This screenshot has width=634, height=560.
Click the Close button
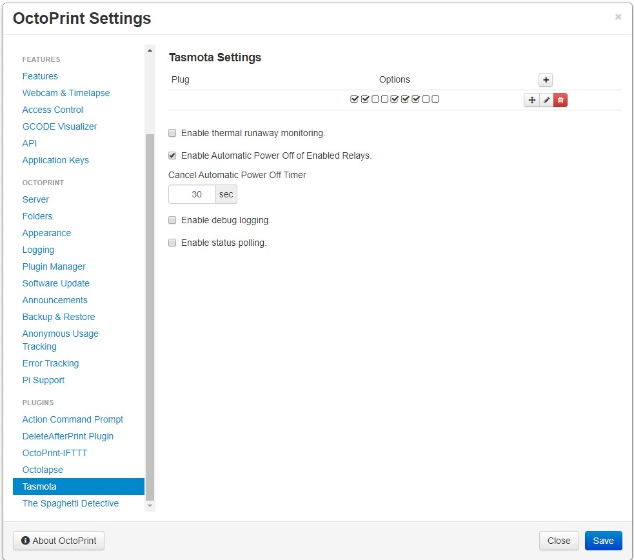point(559,541)
